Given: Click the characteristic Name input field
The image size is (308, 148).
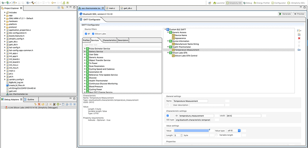Looking at the screenshot, I should tap(190, 101).
